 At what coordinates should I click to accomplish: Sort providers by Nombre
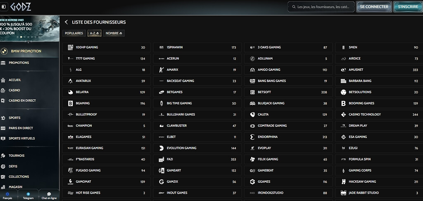114,33
